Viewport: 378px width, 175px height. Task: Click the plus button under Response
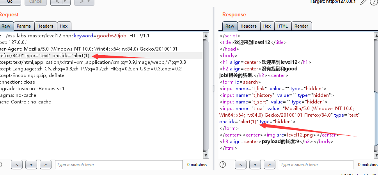click(255, 164)
